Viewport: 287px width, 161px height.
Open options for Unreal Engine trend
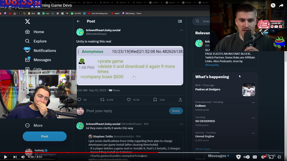tap(253, 133)
